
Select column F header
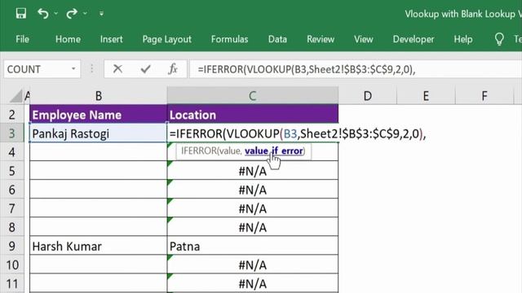pos(484,96)
